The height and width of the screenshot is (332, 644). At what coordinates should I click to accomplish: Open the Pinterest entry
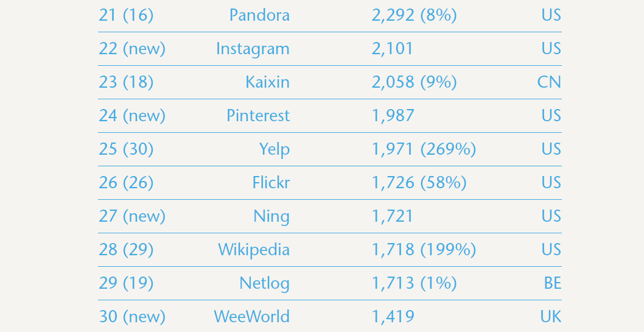[x=258, y=116]
